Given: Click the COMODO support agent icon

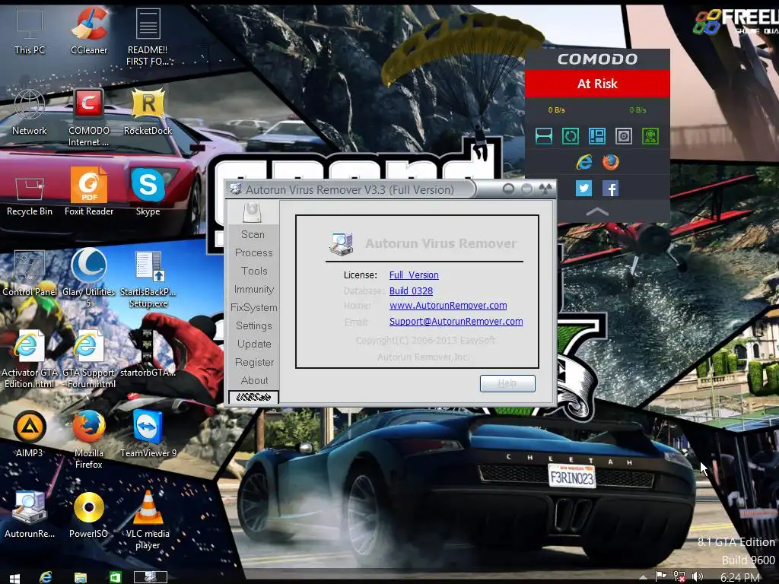Looking at the screenshot, I should pos(650,135).
